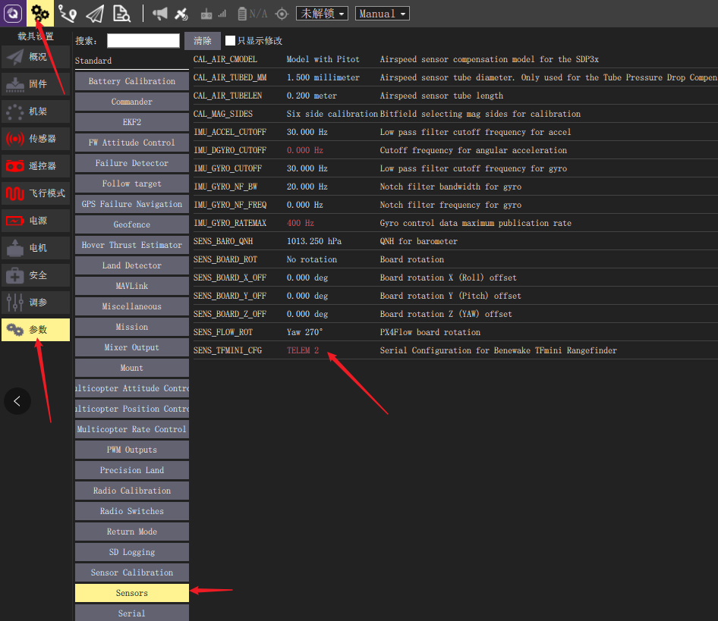The height and width of the screenshot is (621, 718).
Task: Enable the 只显示修改 checkbox
Action: click(x=231, y=41)
